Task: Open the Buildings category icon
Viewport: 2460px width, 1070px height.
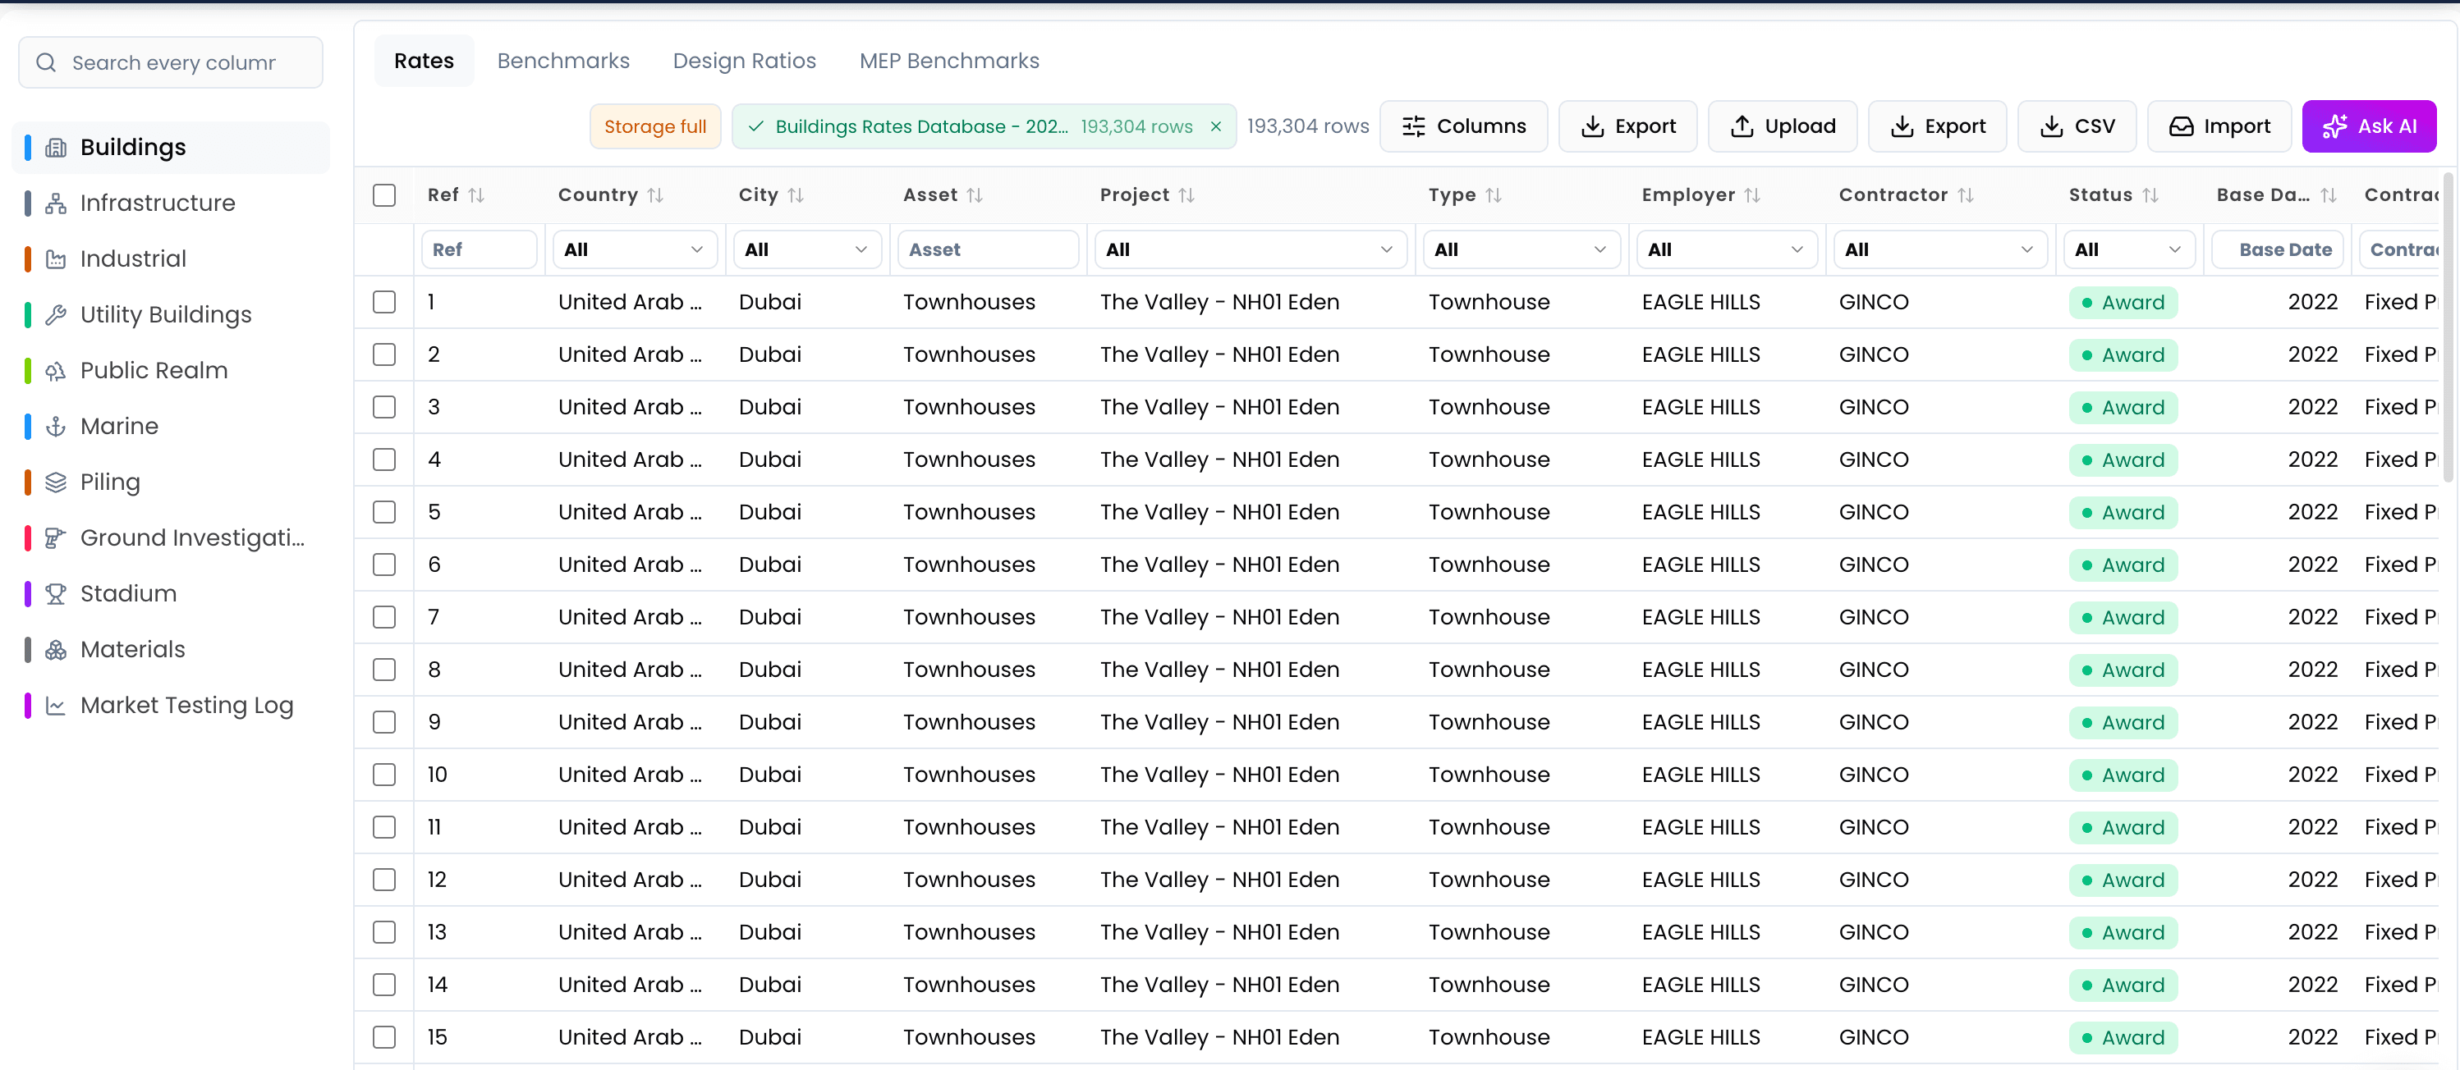Action: (57, 147)
